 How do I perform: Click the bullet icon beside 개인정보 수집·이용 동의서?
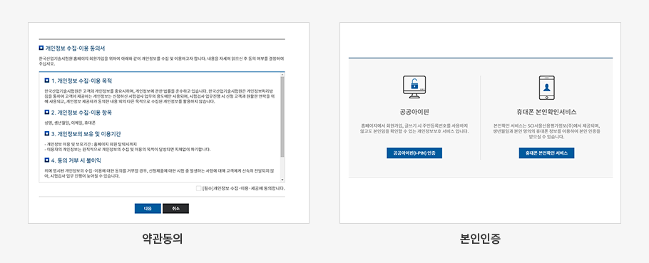tap(41, 48)
